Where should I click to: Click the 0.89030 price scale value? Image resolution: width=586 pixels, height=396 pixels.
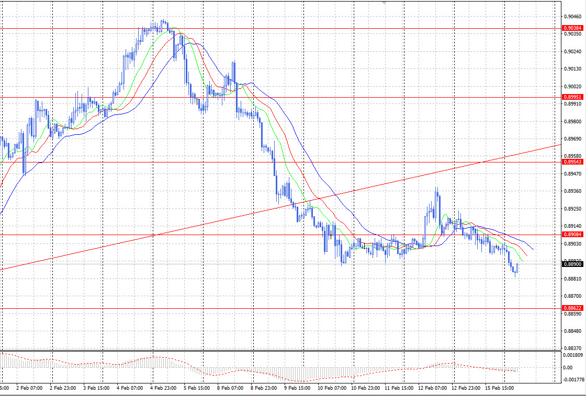(573, 244)
